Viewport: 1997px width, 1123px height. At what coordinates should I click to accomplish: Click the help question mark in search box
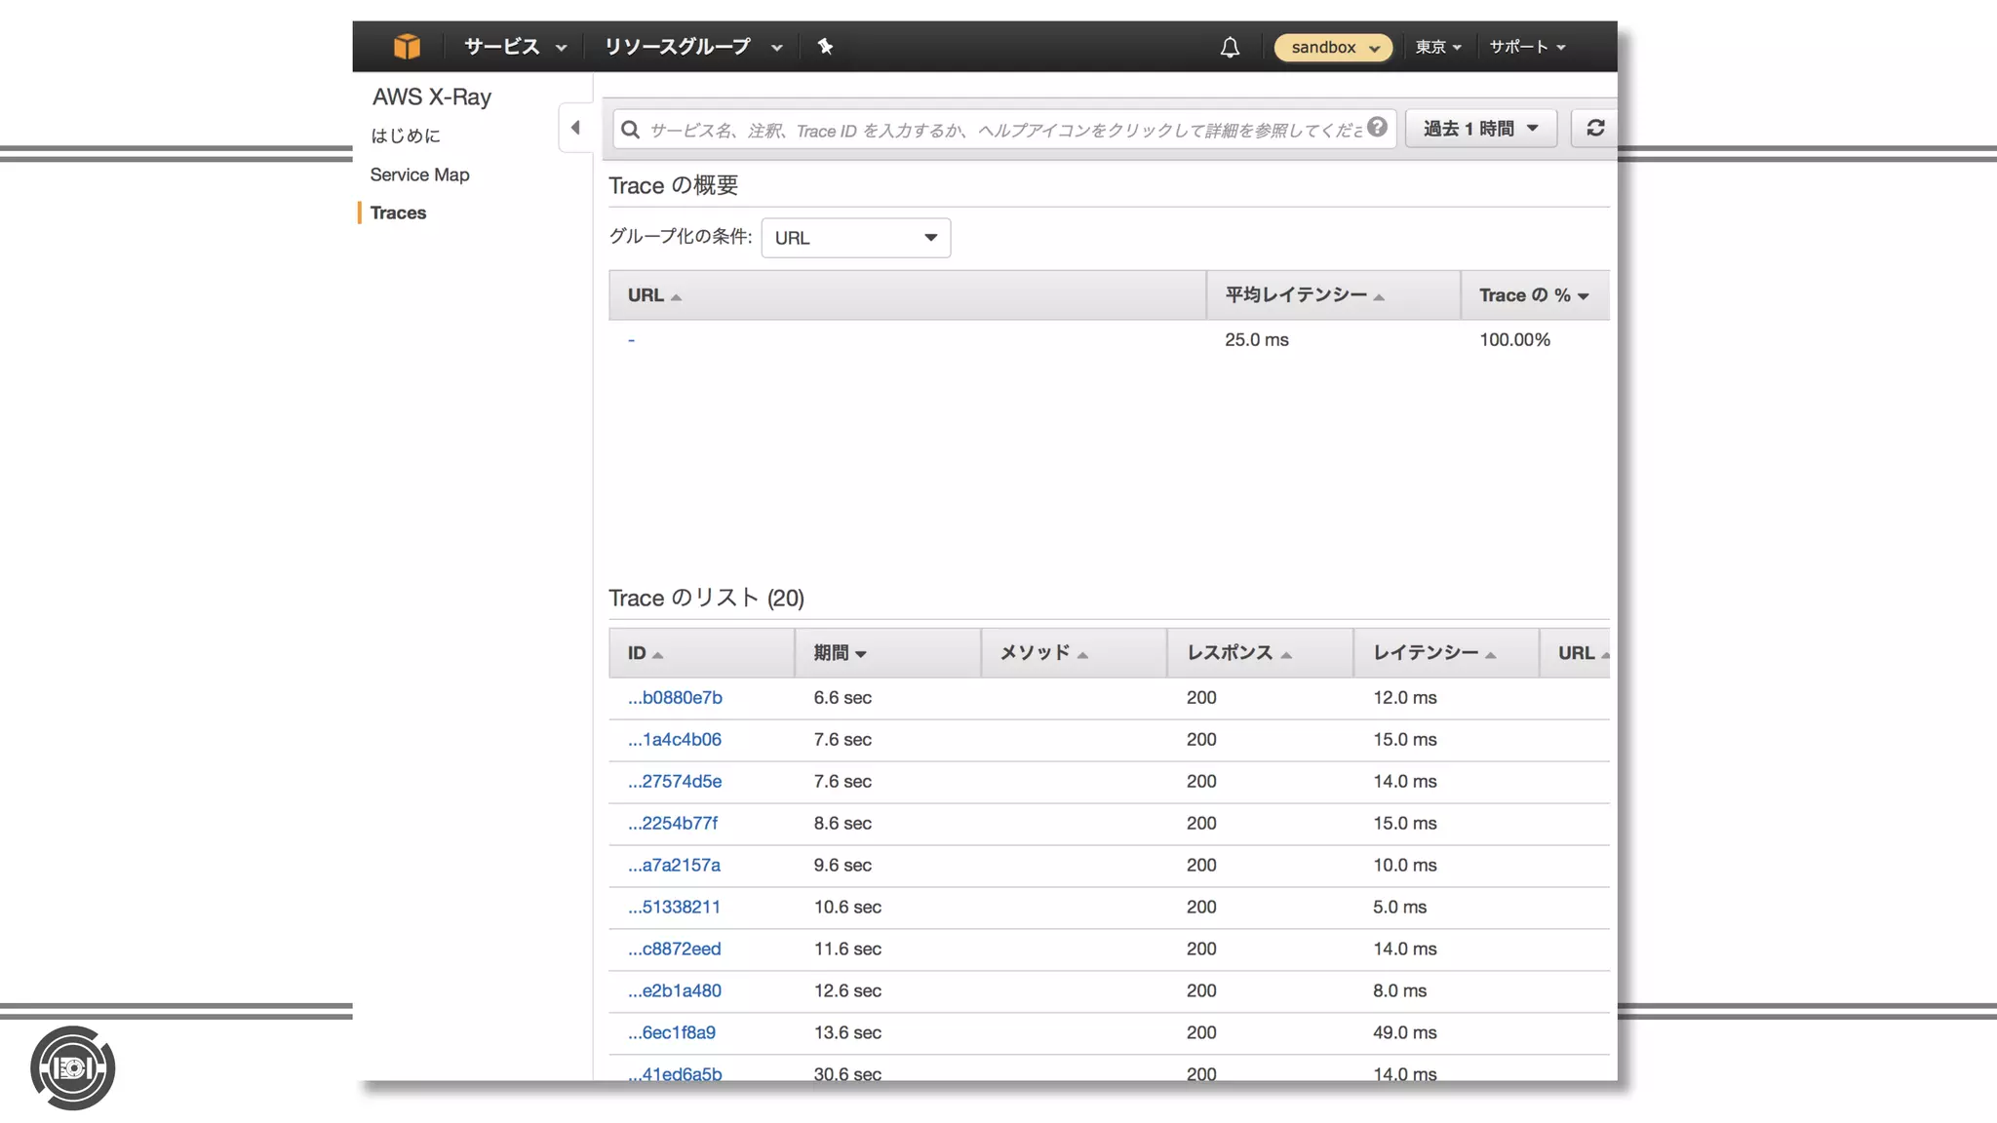1377,127
